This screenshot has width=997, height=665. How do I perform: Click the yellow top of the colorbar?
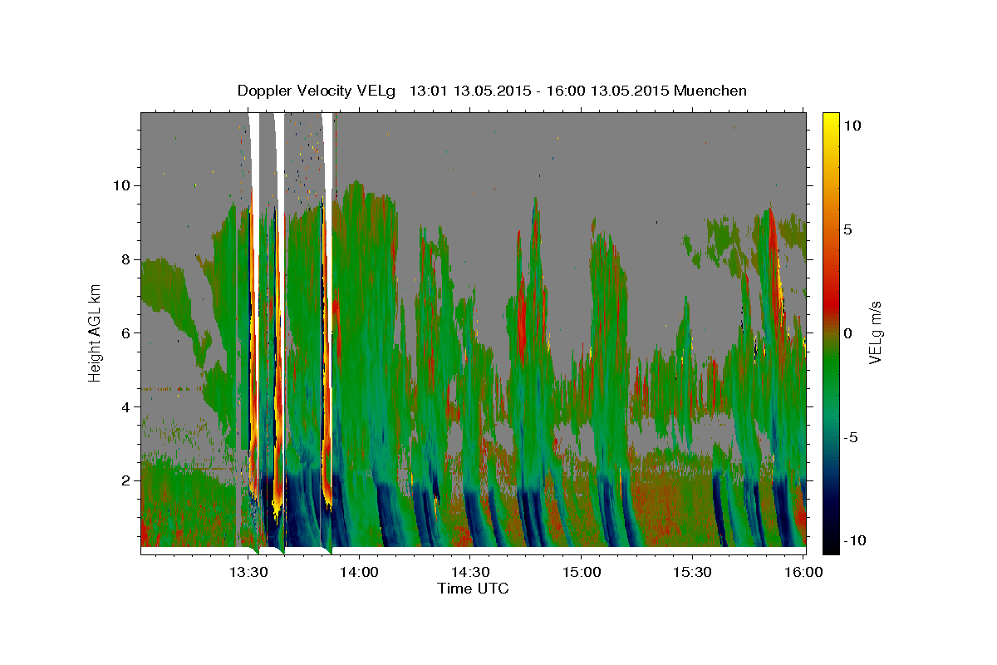pos(831,121)
